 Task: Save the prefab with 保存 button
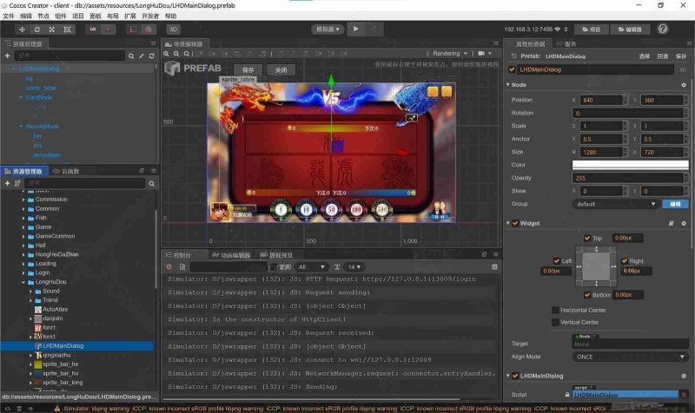click(248, 70)
